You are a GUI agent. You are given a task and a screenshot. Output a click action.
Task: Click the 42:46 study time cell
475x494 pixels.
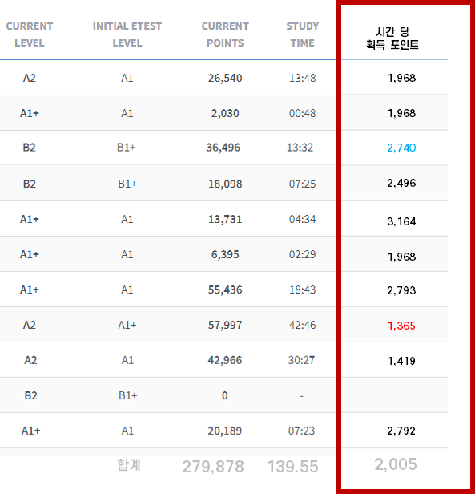coord(302,325)
